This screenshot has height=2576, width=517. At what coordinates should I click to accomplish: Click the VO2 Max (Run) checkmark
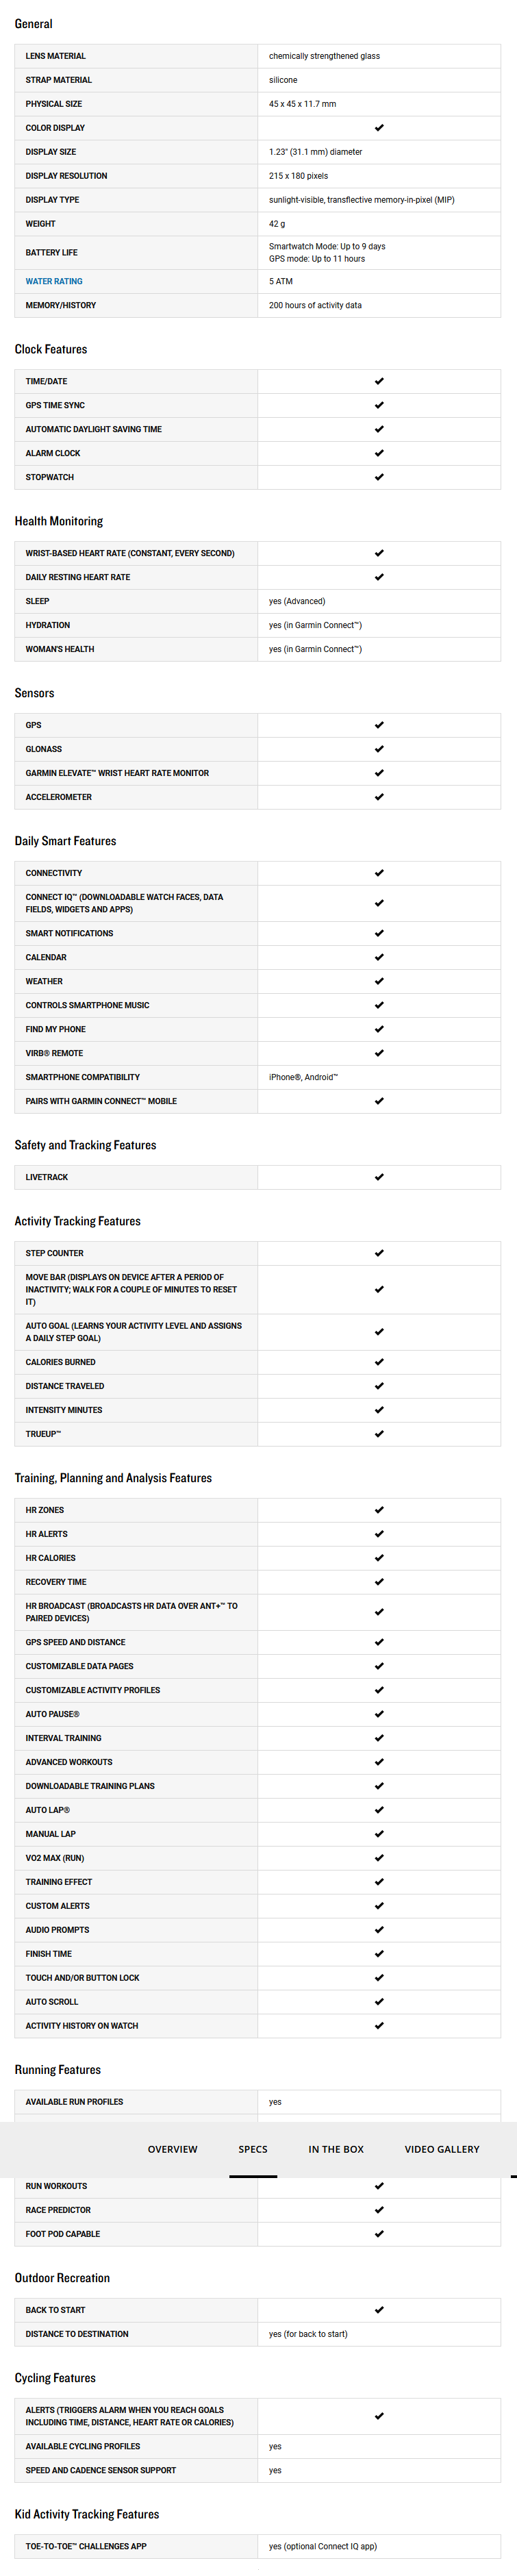379,1858
